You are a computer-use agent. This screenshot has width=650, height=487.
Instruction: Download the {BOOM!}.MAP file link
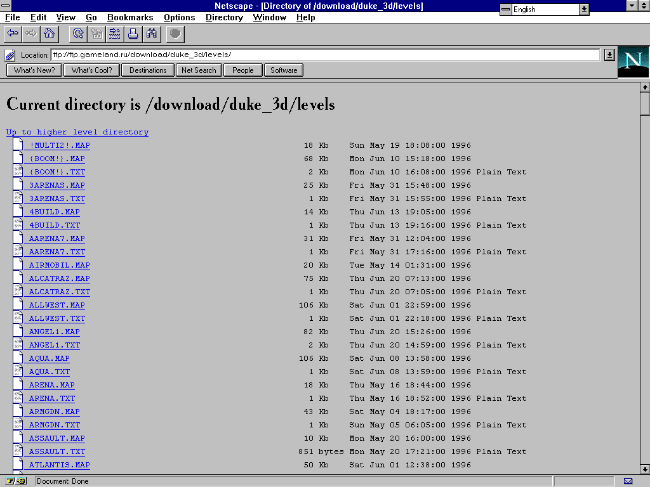[x=56, y=159]
